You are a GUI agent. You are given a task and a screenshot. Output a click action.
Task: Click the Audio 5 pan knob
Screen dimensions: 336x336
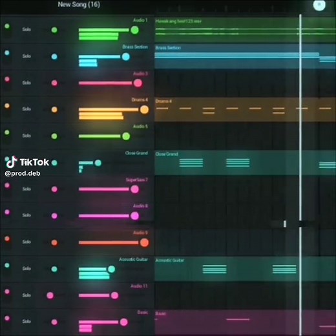[54, 136]
